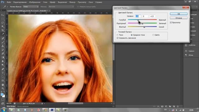Open status bar info arrow menu

pos(42,104)
